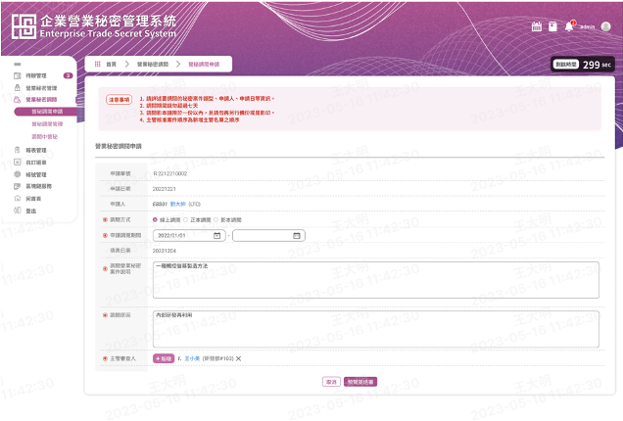This screenshot has width=623, height=421.
Task: Open the 自訂選單 sidebar menu
Action: coord(36,163)
